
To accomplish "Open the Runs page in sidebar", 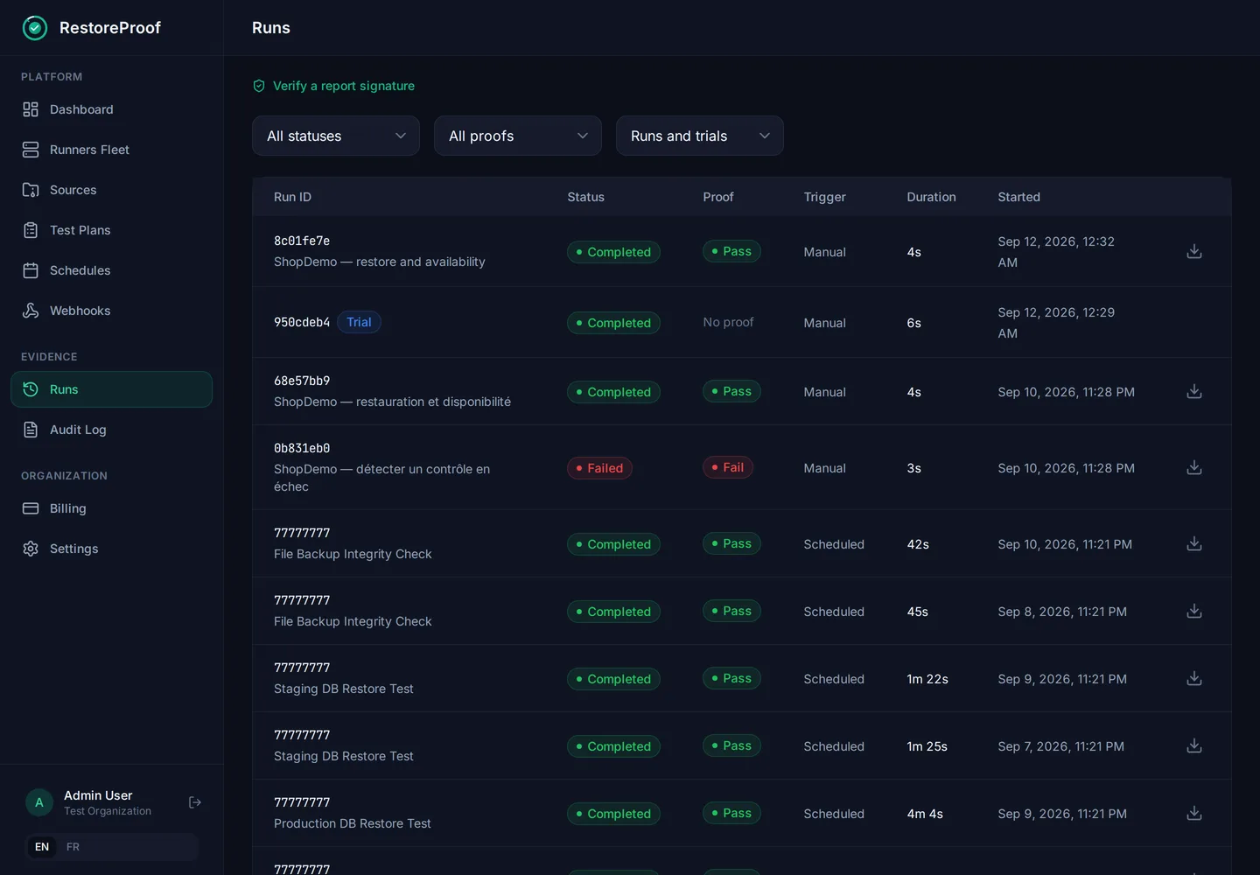I will (x=111, y=389).
